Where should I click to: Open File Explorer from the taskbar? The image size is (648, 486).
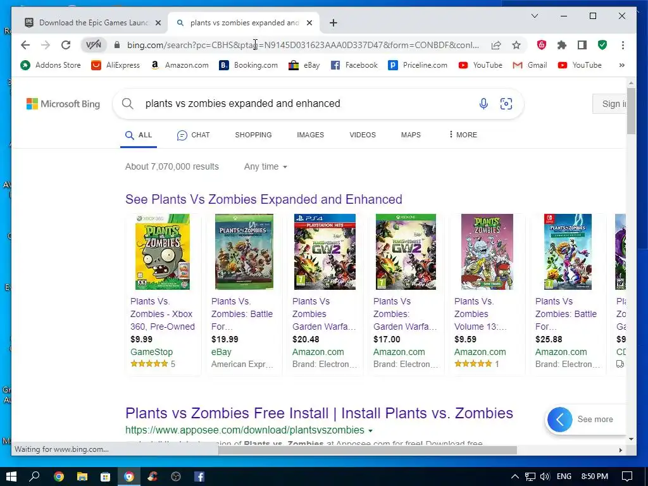click(x=82, y=477)
